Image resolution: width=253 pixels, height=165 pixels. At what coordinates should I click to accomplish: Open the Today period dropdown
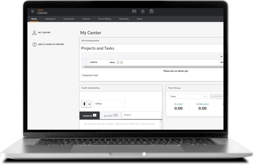click(188, 96)
